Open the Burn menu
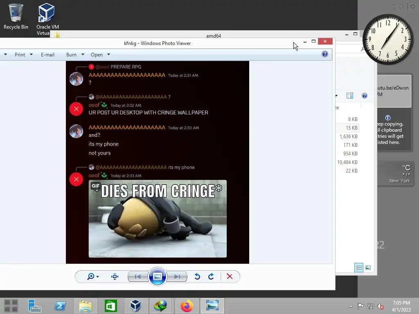419x314 pixels. (71, 54)
